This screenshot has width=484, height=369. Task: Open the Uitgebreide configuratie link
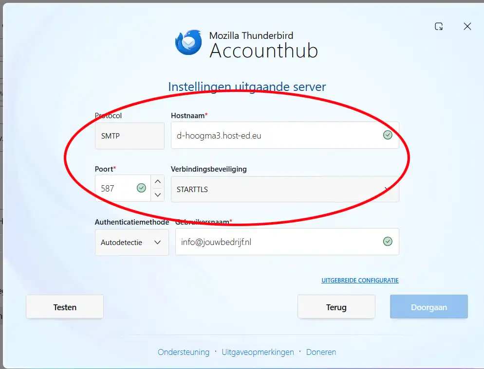tap(360, 281)
